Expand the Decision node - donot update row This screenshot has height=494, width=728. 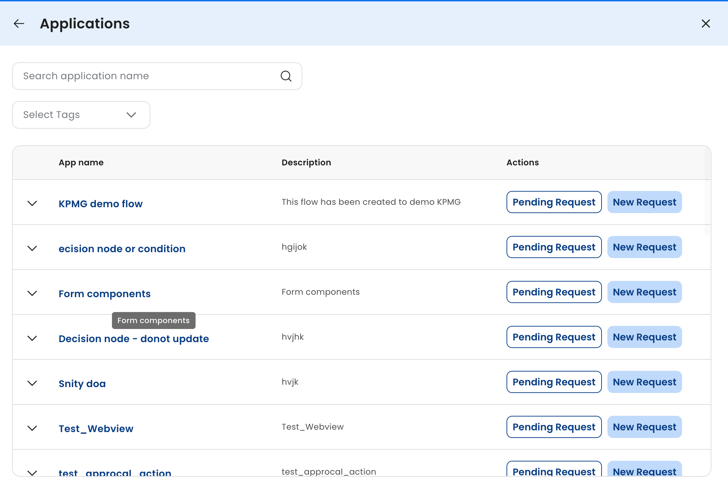click(32, 338)
